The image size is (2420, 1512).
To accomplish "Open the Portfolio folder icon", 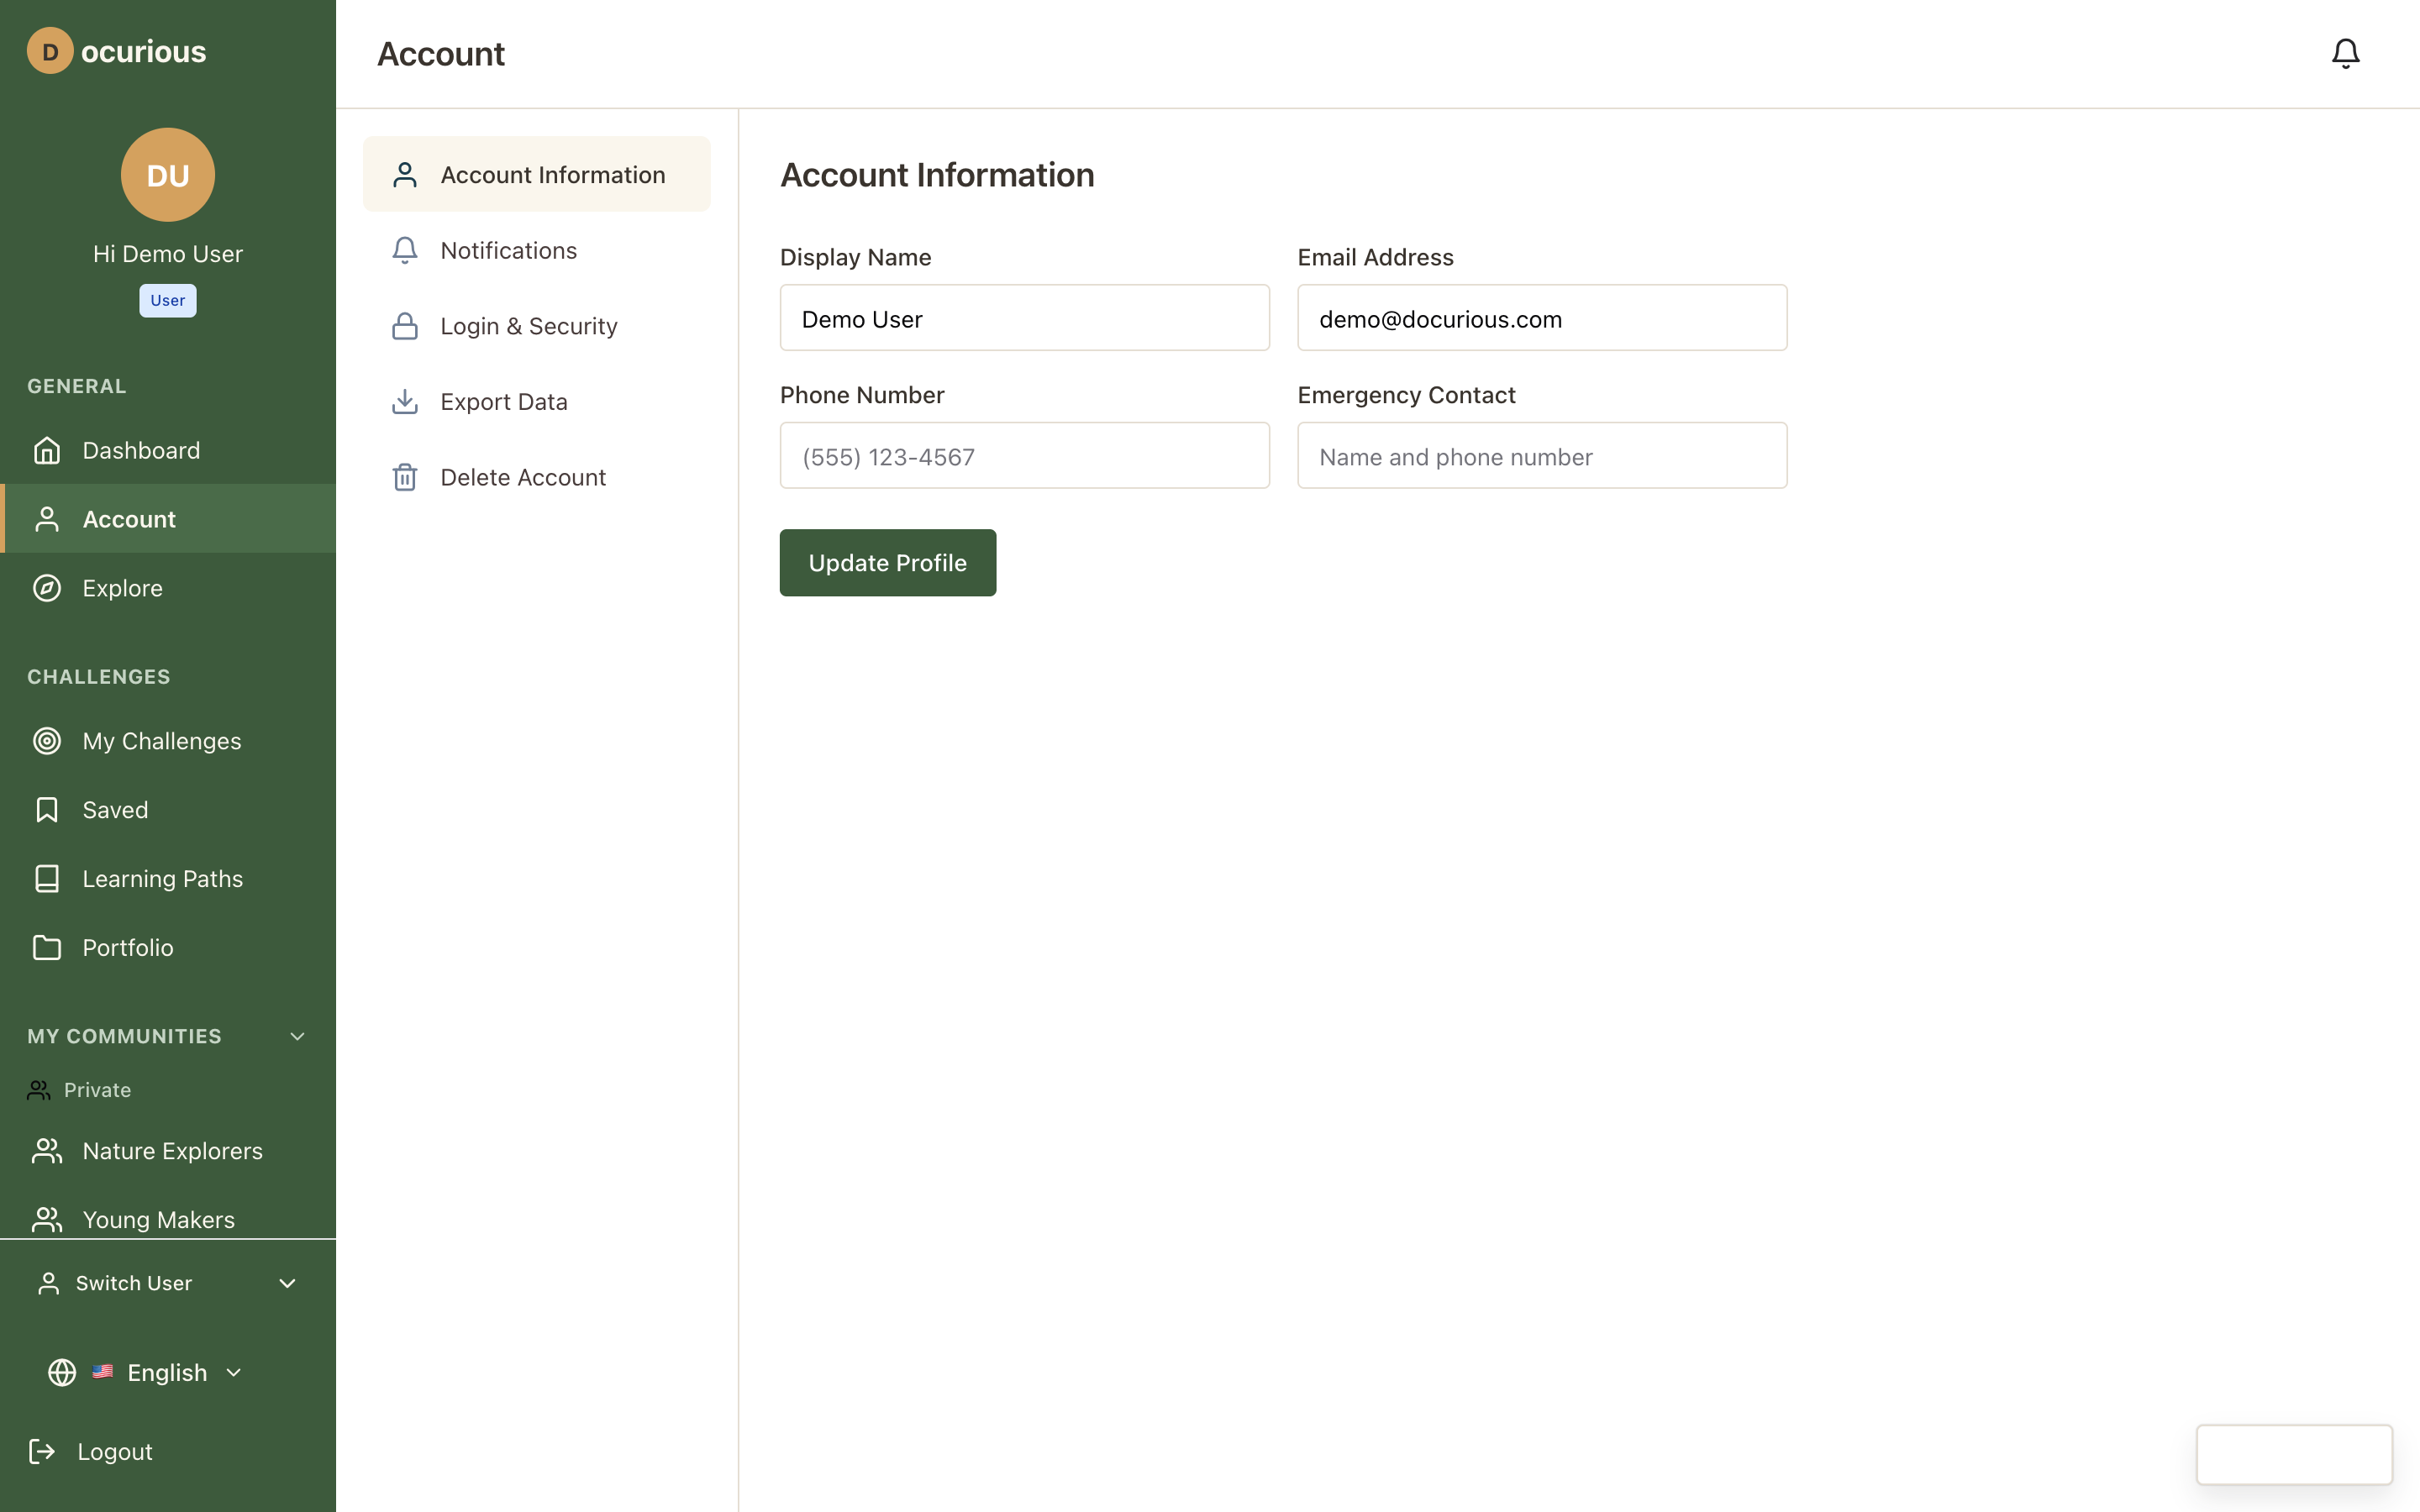I will tap(47, 947).
